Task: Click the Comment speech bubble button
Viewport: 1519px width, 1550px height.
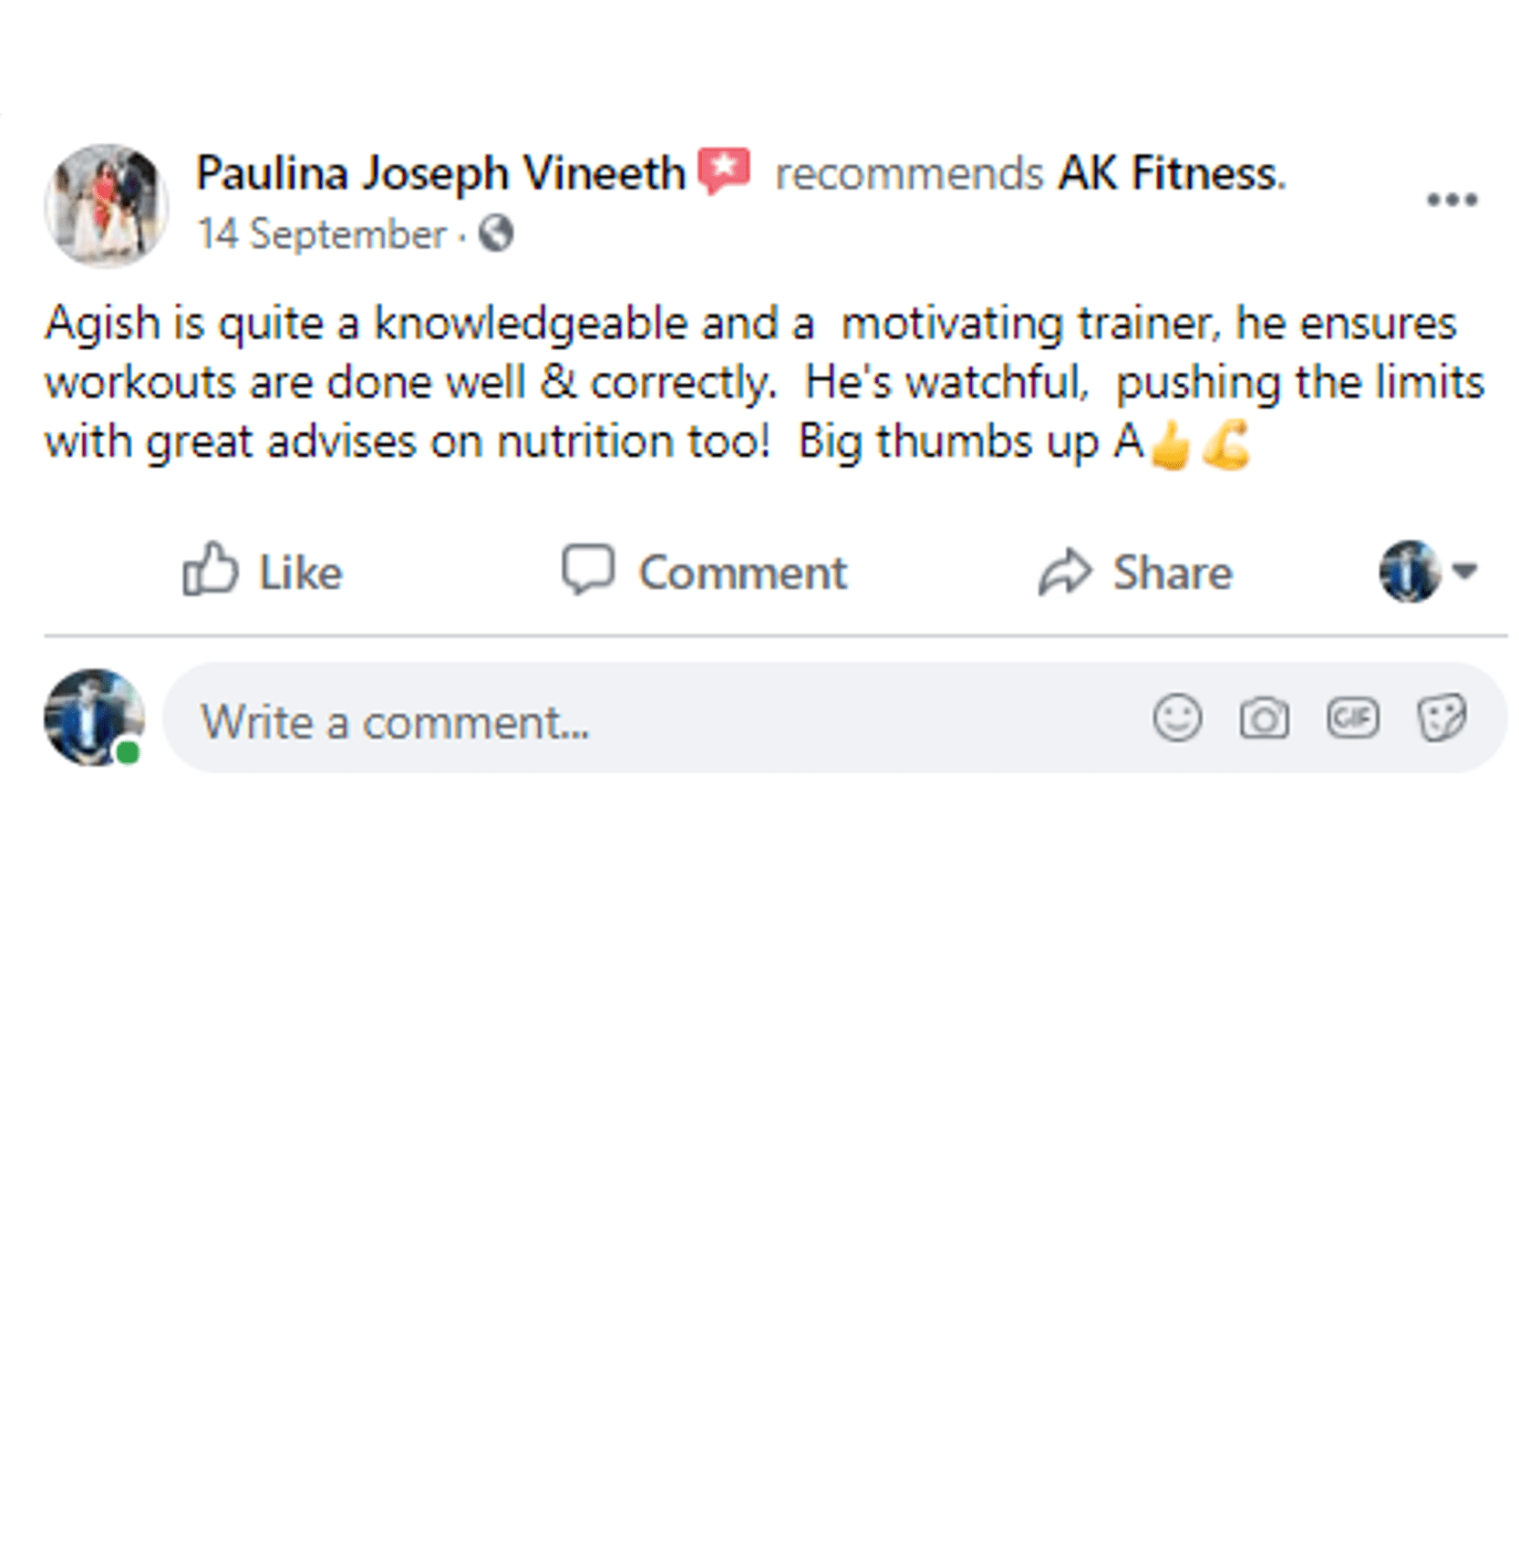Action: click(704, 572)
